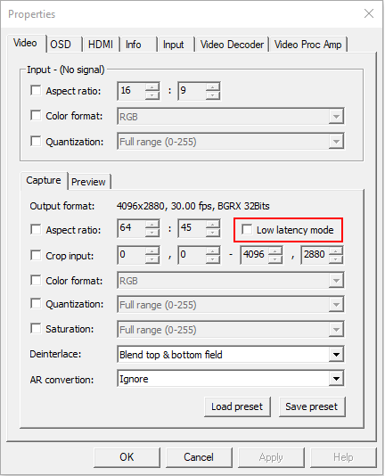Open Input Color format RGB dropdown
This screenshot has width=385, height=476.
tap(231, 116)
